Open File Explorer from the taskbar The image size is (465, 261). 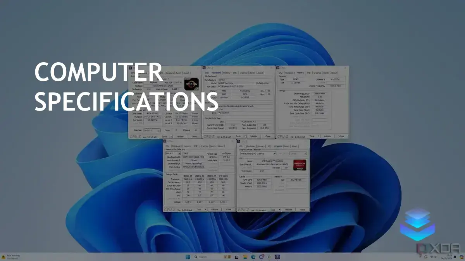pos(245,257)
